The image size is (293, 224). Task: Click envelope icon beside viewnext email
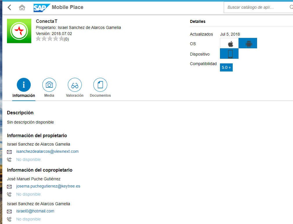tap(9, 152)
